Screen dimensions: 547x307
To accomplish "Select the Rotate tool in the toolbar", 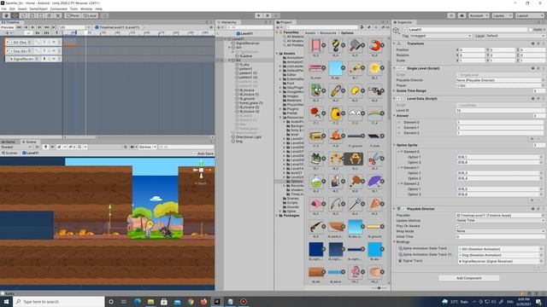I will click(24, 15).
